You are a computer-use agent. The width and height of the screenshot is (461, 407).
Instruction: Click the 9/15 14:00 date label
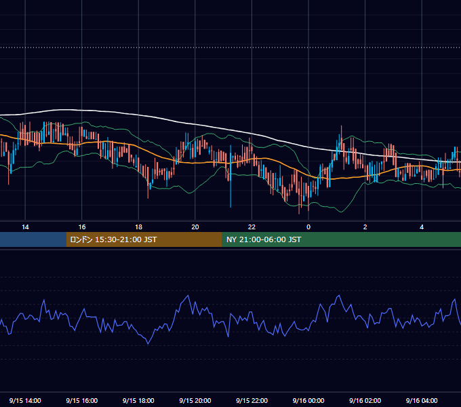25,400
